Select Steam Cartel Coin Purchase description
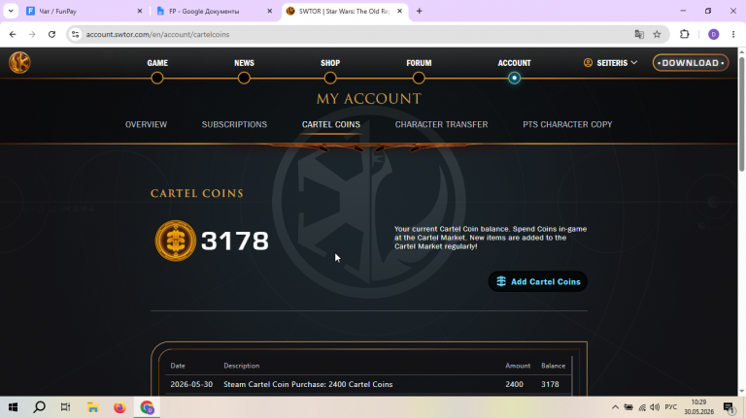 (x=308, y=384)
